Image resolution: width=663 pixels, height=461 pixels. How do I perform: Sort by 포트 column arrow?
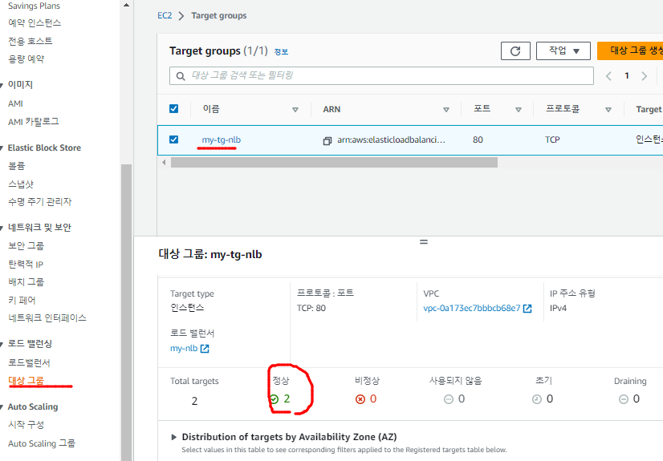[x=518, y=110]
